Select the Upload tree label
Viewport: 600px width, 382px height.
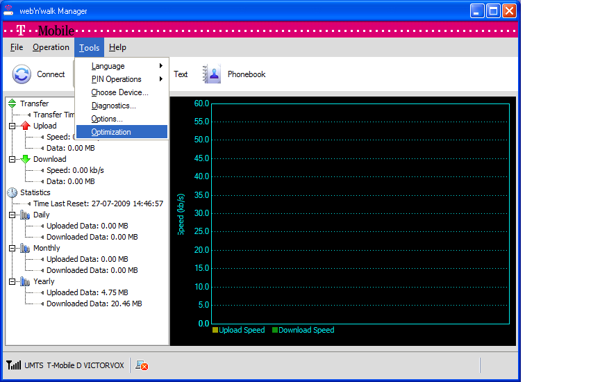pyautogui.click(x=44, y=126)
